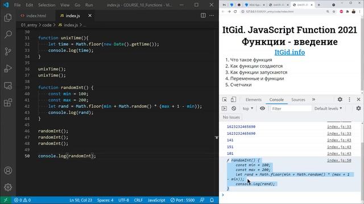
Task: Click the remote window indicator in the status bar
Action: [x=6, y=200]
